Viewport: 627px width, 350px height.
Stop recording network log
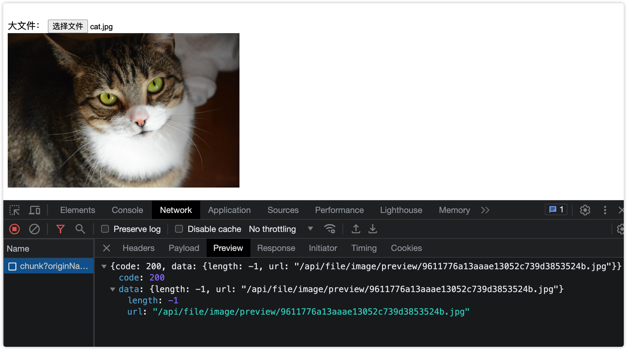coord(14,229)
